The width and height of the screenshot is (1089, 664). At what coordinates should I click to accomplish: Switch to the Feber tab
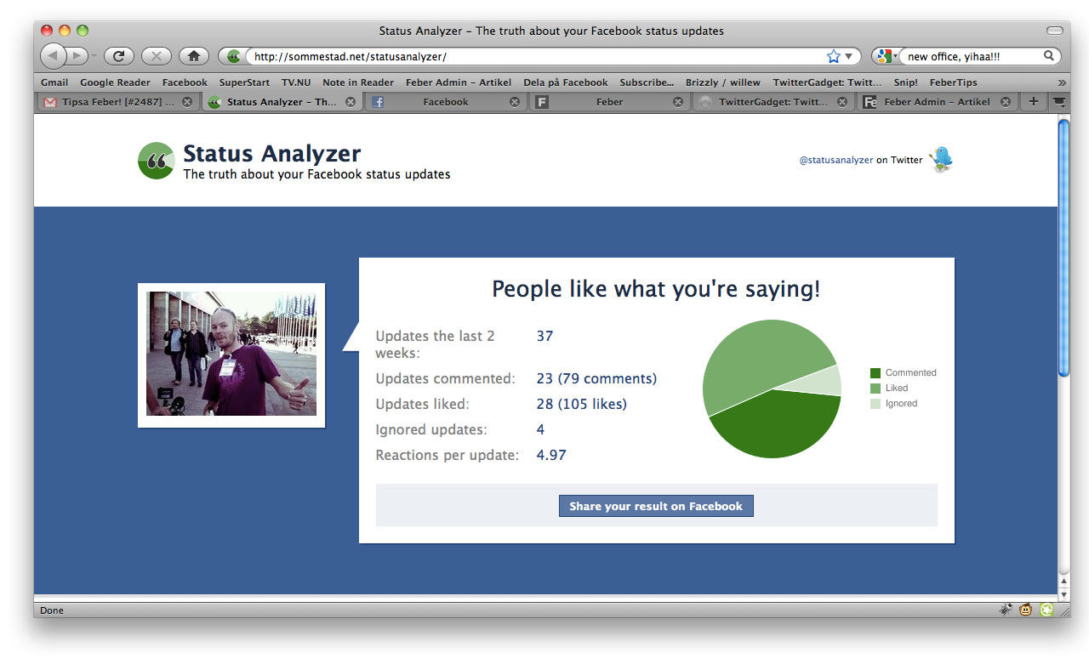point(610,101)
